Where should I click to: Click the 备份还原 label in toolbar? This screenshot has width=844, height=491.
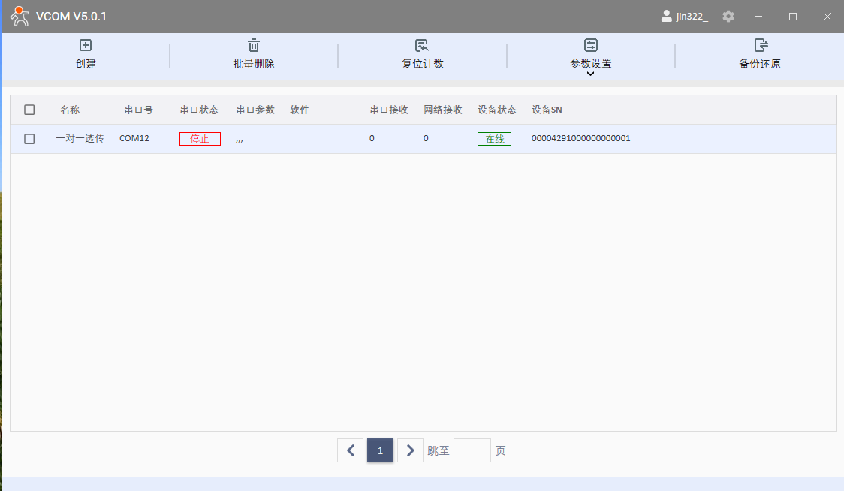(760, 64)
